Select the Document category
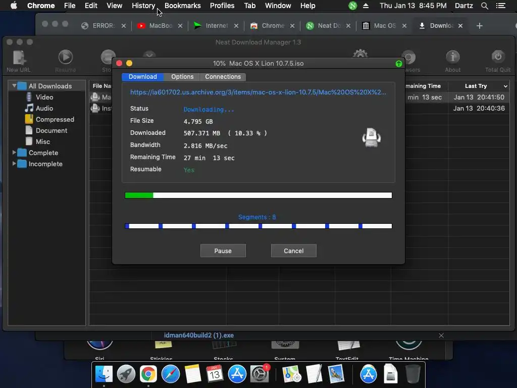 [51, 131]
